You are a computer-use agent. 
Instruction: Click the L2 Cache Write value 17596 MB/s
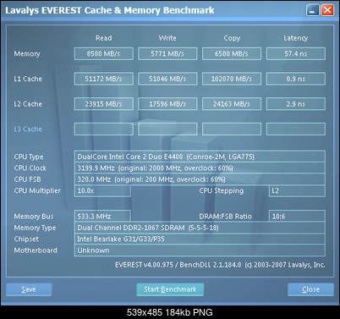[167, 104]
